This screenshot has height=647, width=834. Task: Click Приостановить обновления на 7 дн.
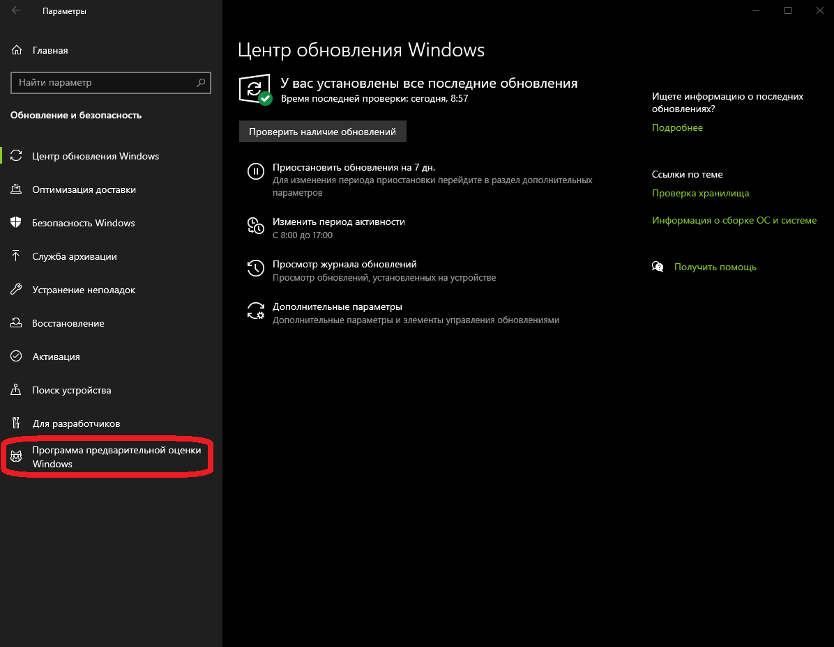point(354,167)
